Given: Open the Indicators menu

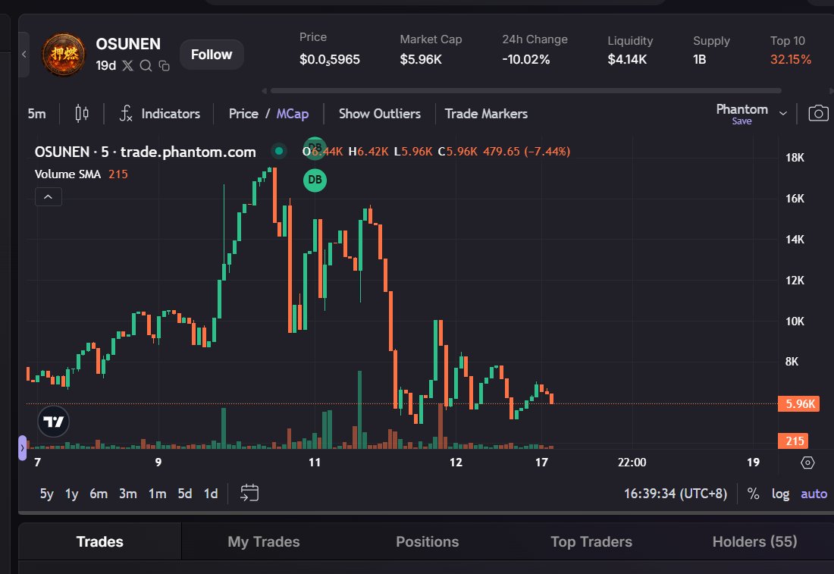Looking at the screenshot, I should tap(159, 114).
